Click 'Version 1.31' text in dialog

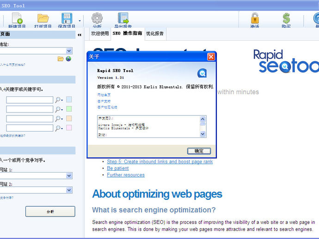[x=110, y=78]
